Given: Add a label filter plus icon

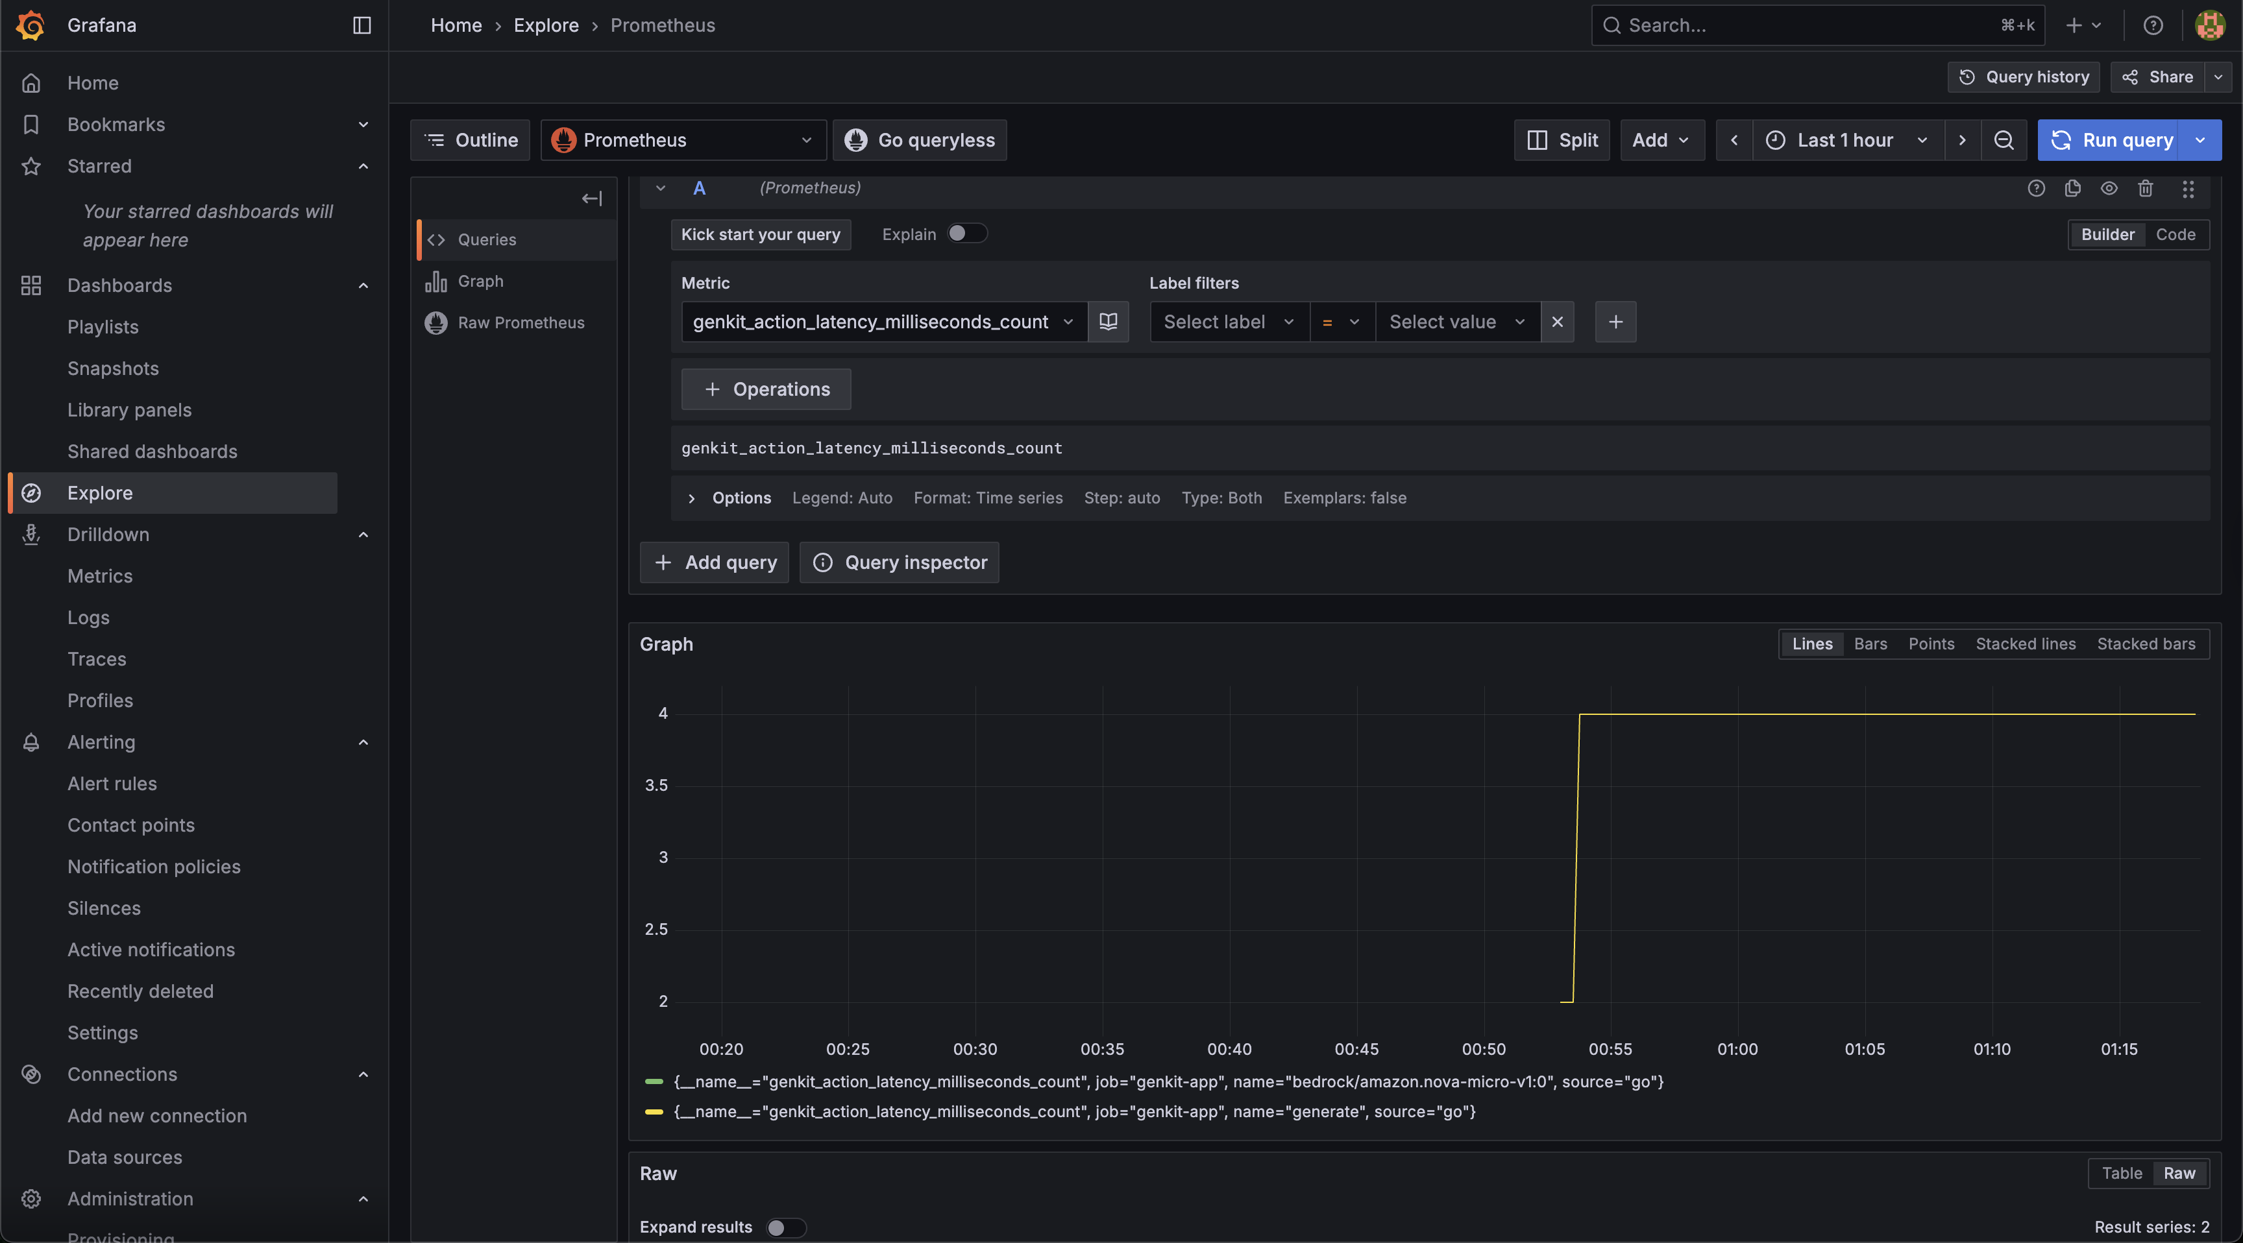Looking at the screenshot, I should [x=1615, y=322].
